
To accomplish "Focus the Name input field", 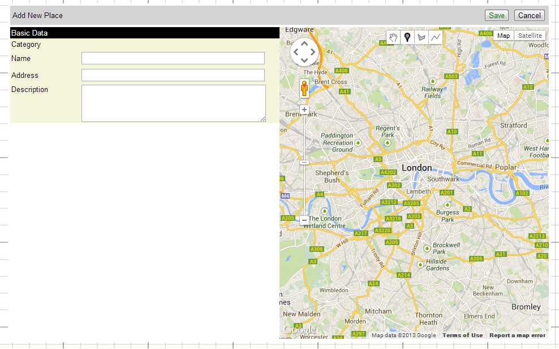I will pyautogui.click(x=173, y=58).
